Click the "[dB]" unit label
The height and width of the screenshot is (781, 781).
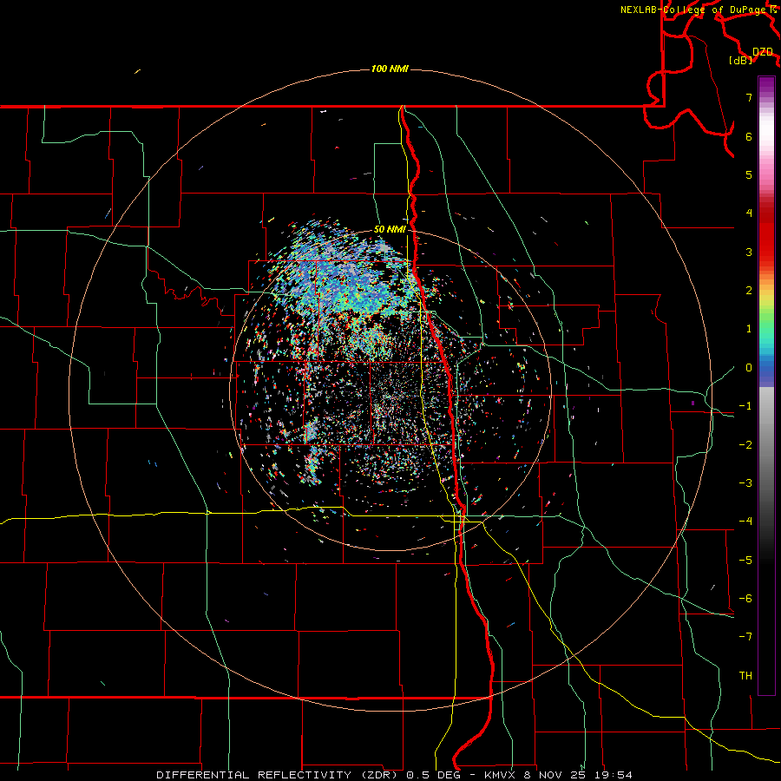point(741,60)
